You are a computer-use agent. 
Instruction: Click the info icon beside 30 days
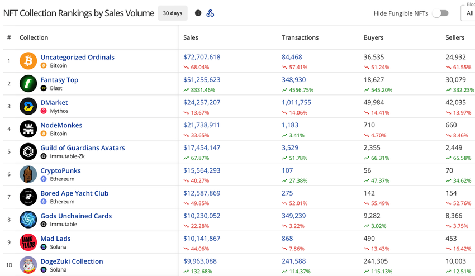click(x=198, y=13)
